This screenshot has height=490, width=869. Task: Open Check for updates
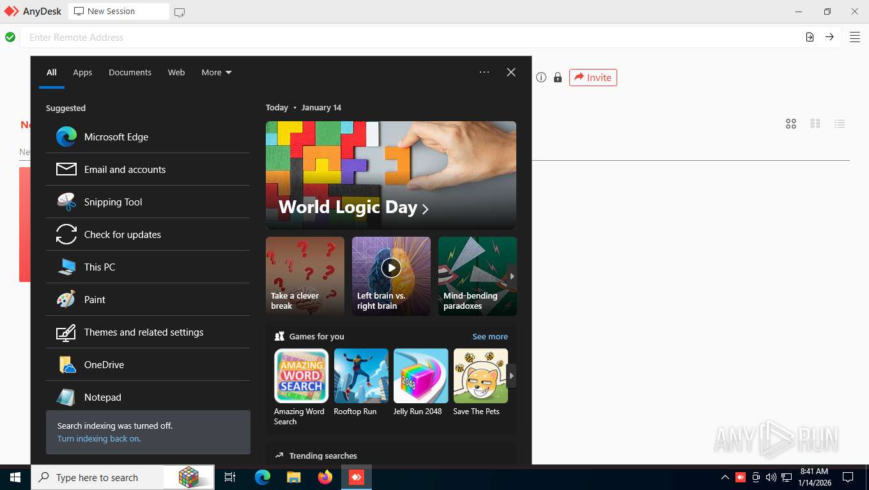coord(148,234)
